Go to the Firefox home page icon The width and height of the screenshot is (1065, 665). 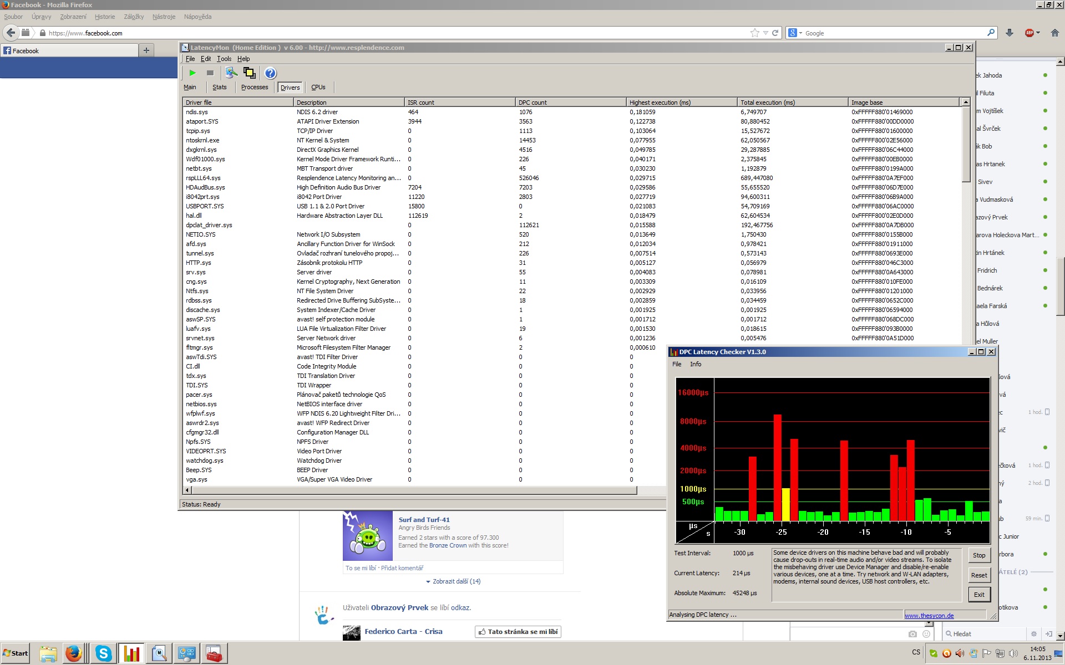coord(1054,33)
